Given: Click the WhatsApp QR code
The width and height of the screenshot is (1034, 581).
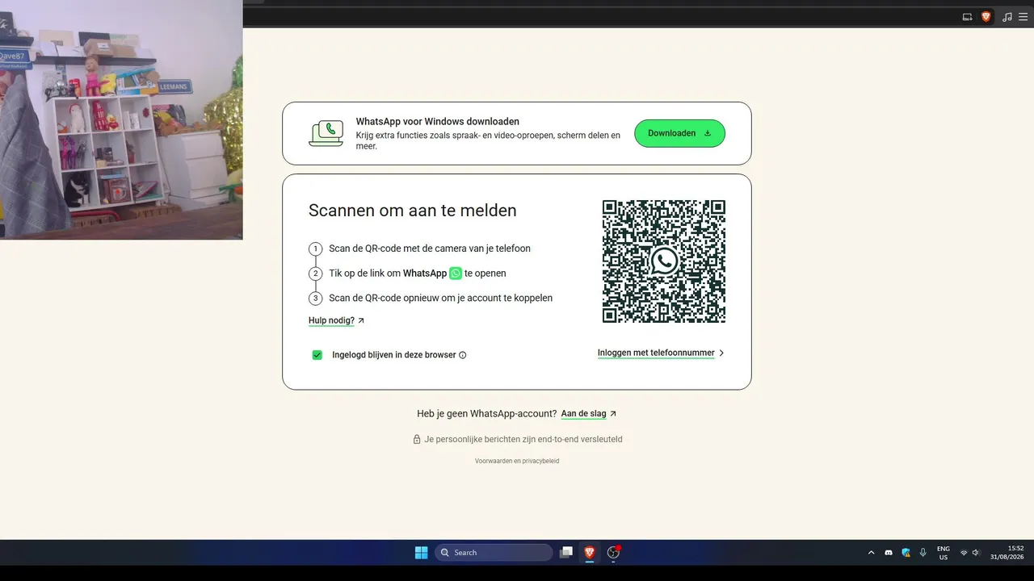Looking at the screenshot, I should pyautogui.click(x=664, y=261).
